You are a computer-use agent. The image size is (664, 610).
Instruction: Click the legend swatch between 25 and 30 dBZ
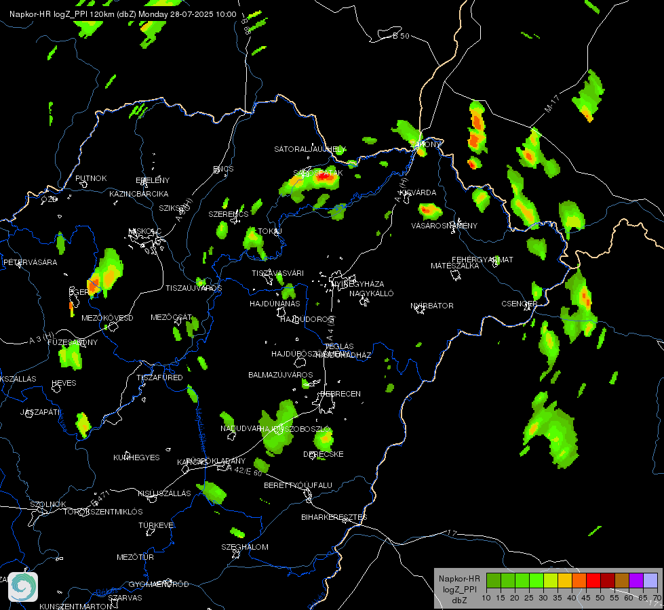click(x=536, y=580)
